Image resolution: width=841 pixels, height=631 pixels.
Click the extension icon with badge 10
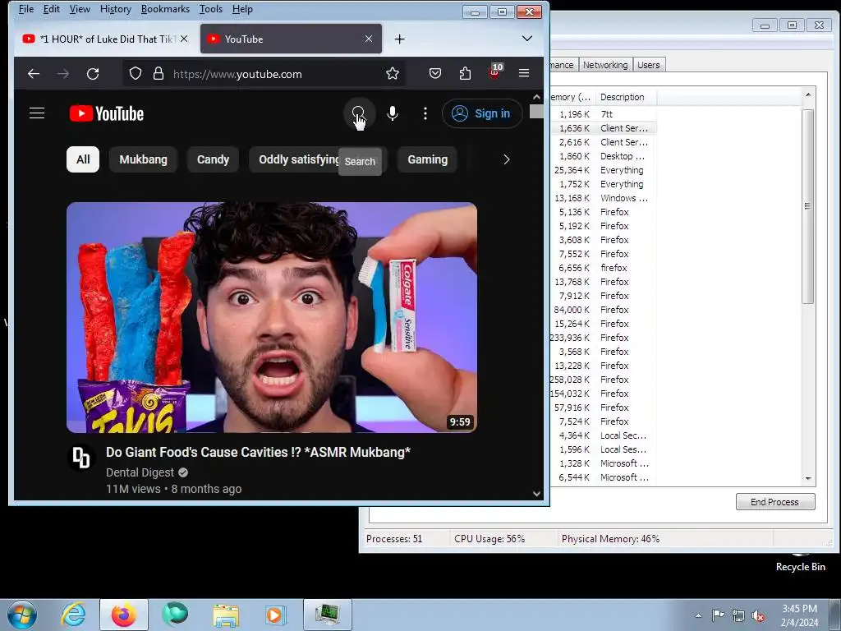pyautogui.click(x=495, y=72)
